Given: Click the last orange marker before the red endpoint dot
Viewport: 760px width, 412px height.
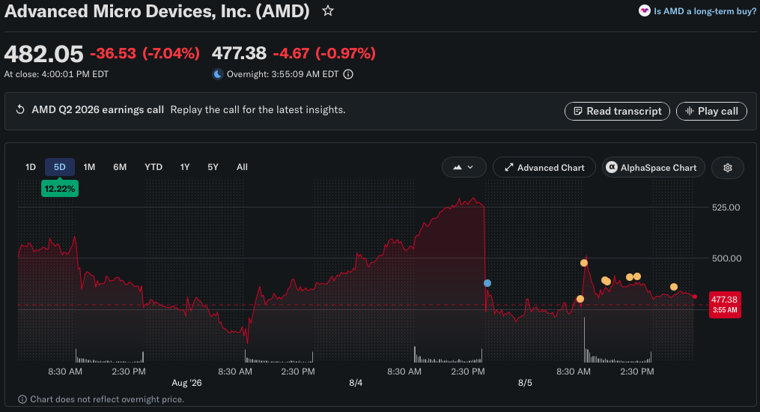Looking at the screenshot, I should pos(674,287).
